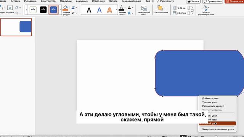Apply the blue A WordArt style
244x137 pixels.
[x=99, y=10]
